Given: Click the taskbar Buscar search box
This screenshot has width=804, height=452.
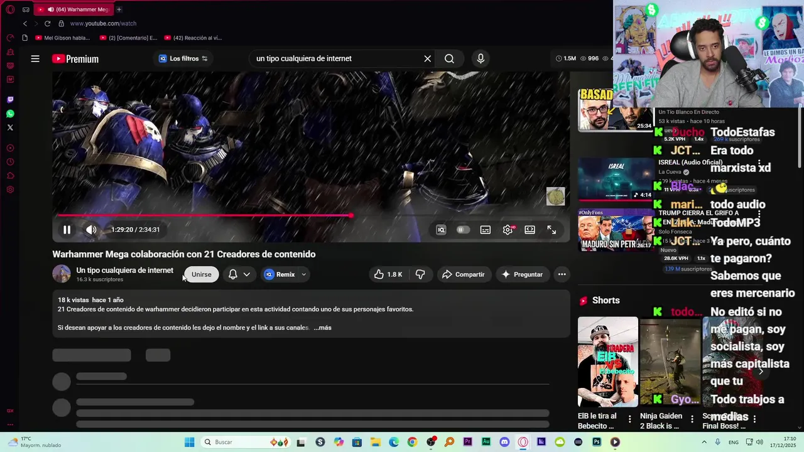Looking at the screenshot, I should (247, 442).
